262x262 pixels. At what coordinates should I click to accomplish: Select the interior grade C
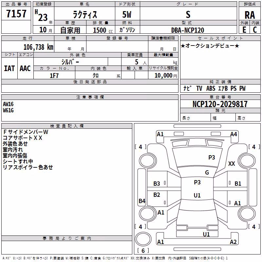255,30
